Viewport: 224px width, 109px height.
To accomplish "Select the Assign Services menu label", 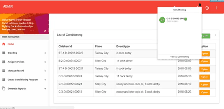I will coord(16,62).
